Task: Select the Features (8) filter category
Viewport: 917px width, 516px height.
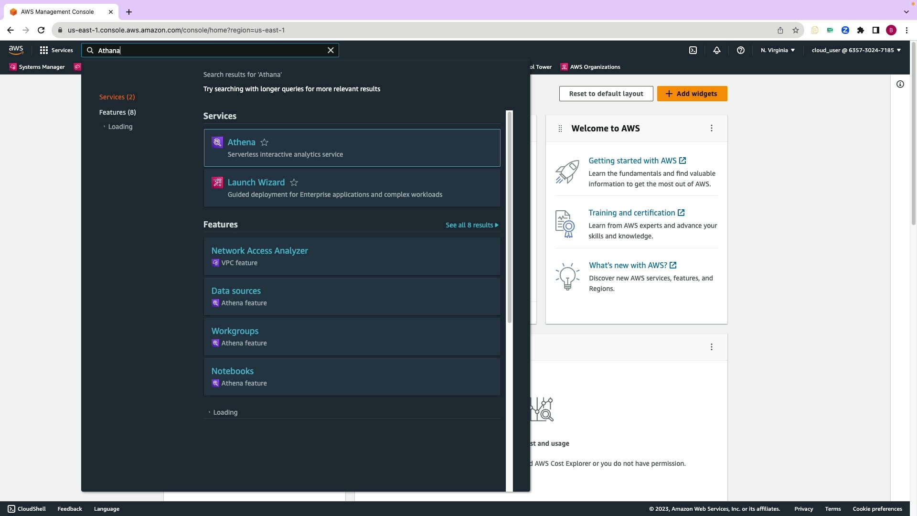Action: 117,112
